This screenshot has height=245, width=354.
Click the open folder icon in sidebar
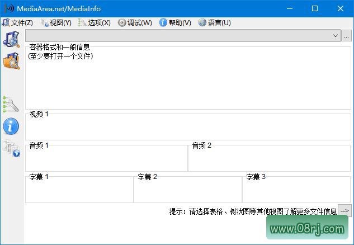tap(12, 61)
